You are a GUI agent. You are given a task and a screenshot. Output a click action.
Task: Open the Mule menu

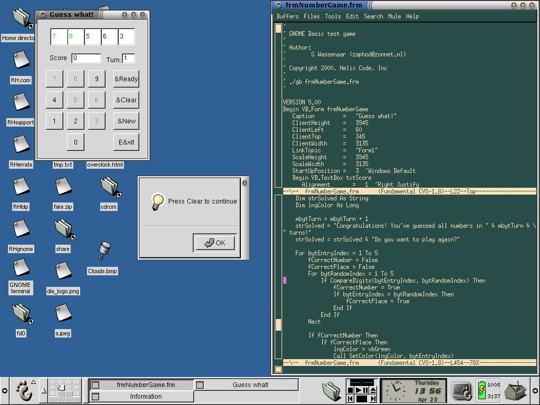point(394,16)
